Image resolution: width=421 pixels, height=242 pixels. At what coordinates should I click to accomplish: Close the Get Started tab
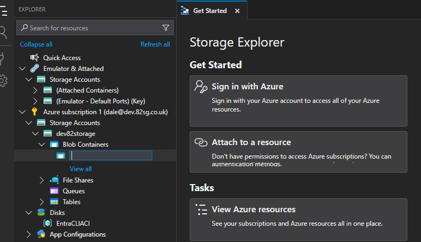click(x=237, y=11)
